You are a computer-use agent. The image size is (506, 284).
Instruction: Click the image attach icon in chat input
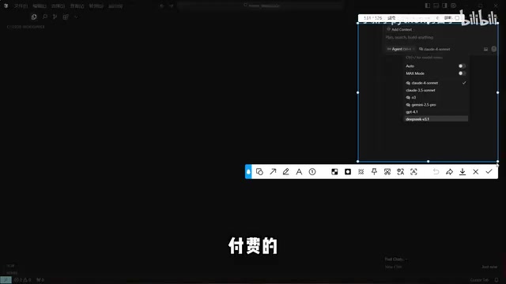coord(485,49)
